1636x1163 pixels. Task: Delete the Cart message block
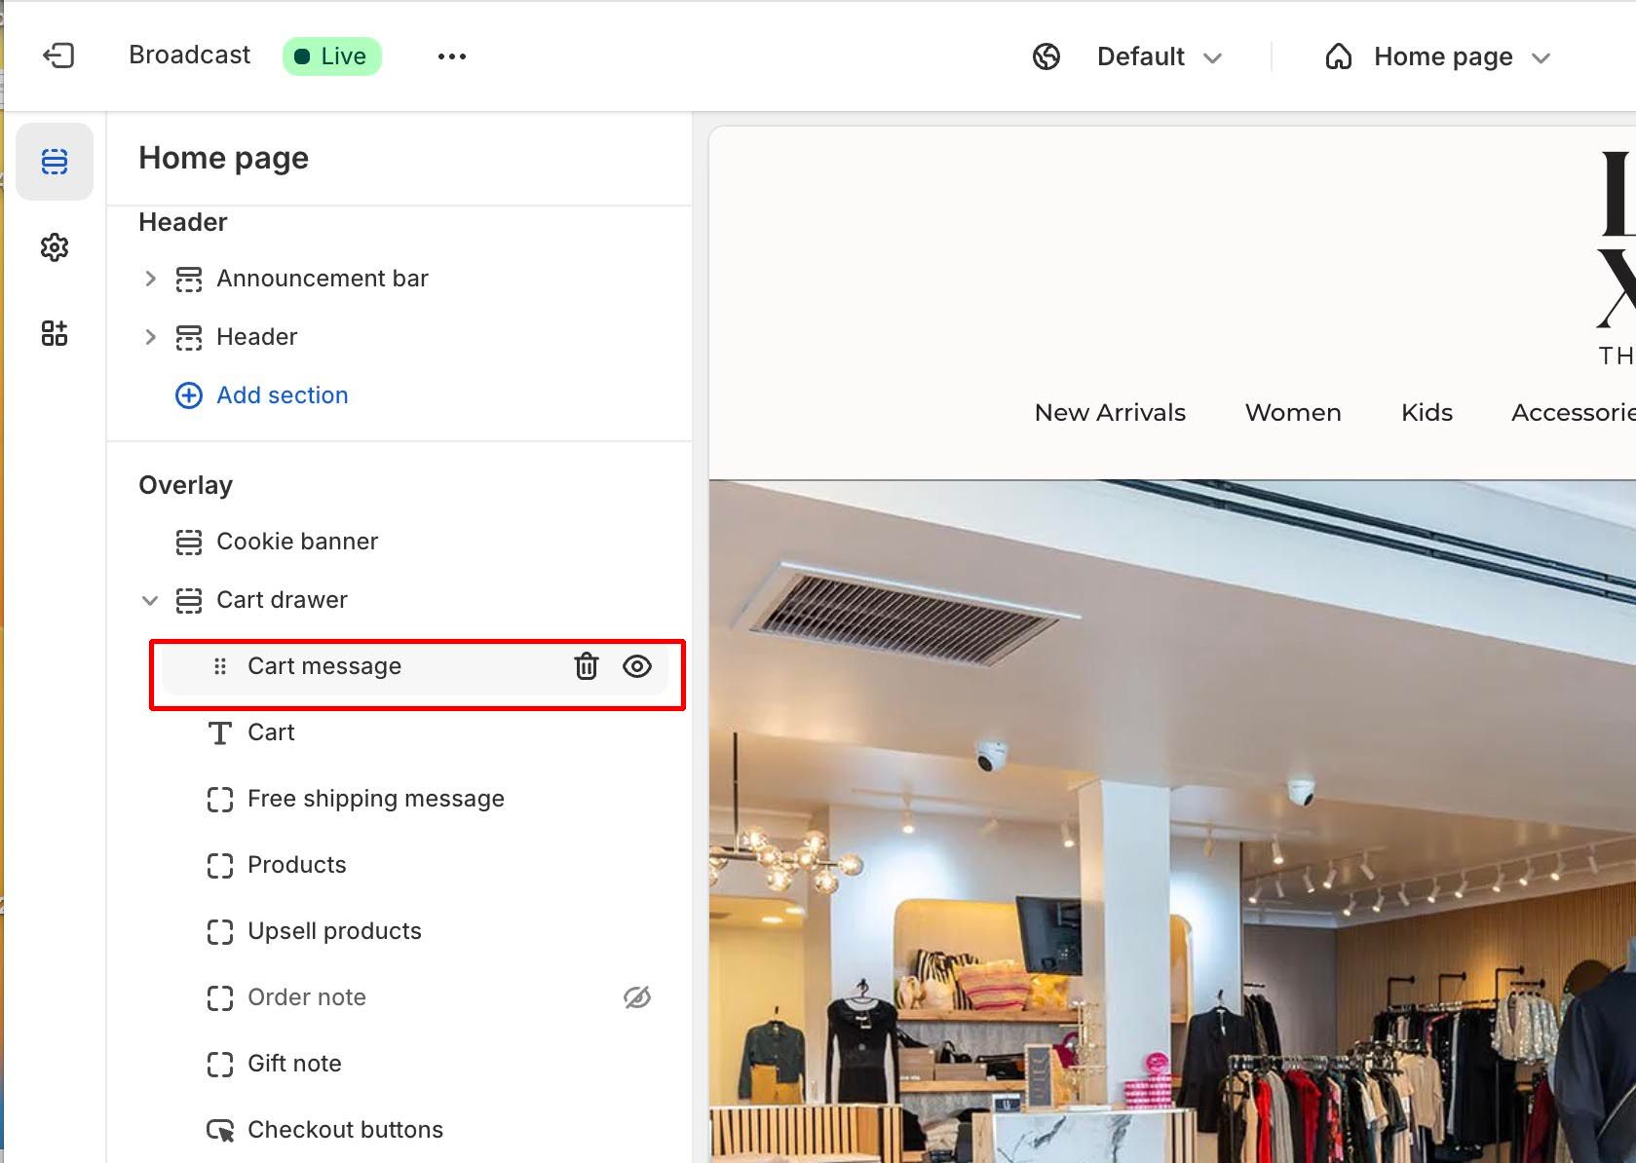(x=586, y=666)
